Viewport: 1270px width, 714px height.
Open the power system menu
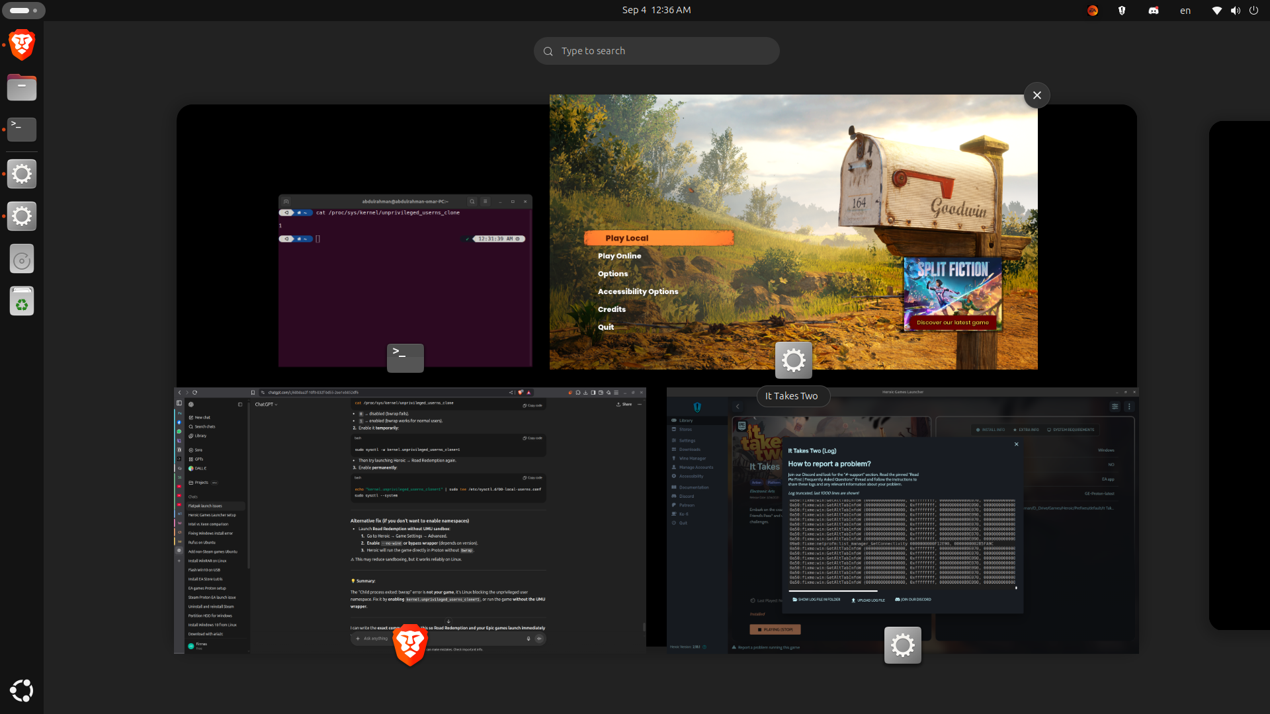tap(1253, 11)
